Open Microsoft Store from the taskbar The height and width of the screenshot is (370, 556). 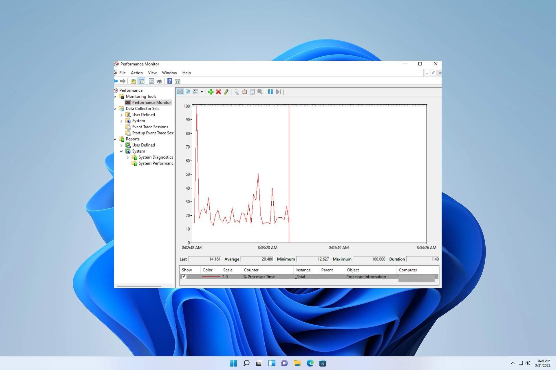pos(323,363)
